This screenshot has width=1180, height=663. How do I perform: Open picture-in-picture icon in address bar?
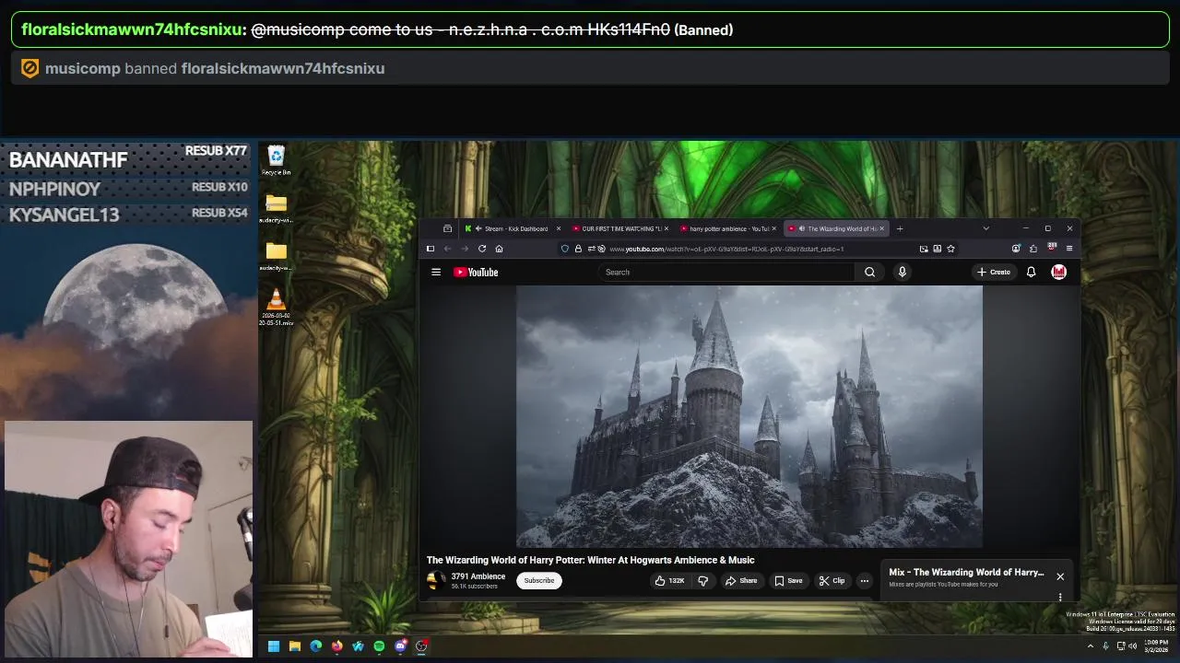tap(924, 249)
